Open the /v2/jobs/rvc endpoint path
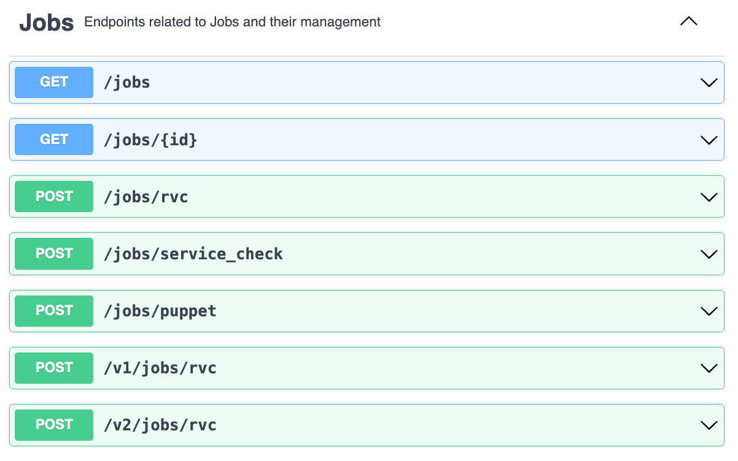 pyautogui.click(x=160, y=425)
